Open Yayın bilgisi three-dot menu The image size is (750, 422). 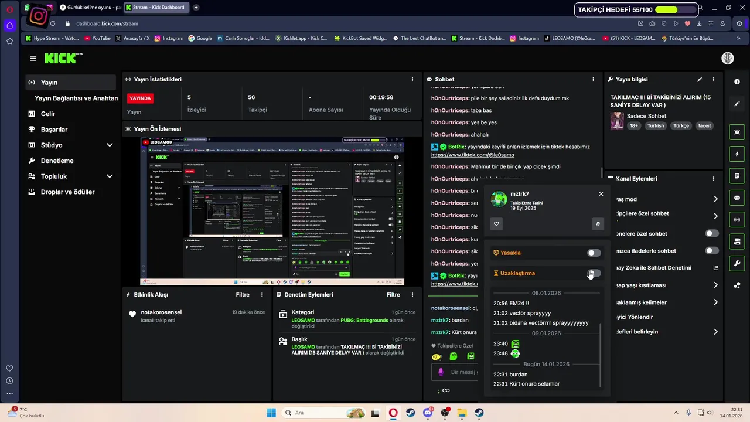click(x=714, y=79)
